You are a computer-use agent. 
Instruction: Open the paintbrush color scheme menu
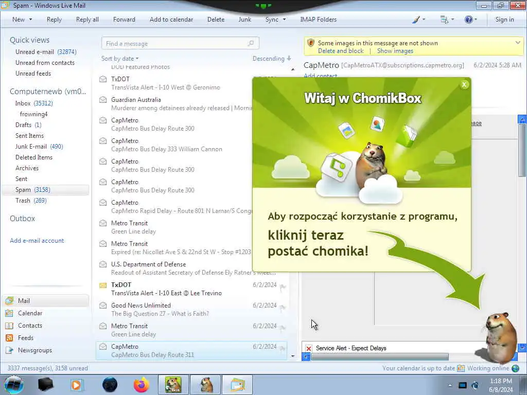point(418,20)
